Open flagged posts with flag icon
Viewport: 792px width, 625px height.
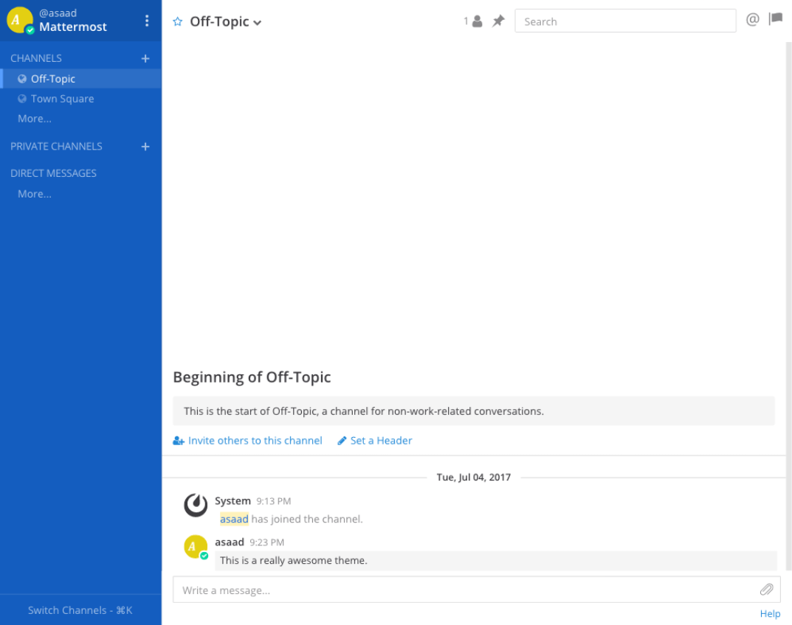click(775, 20)
